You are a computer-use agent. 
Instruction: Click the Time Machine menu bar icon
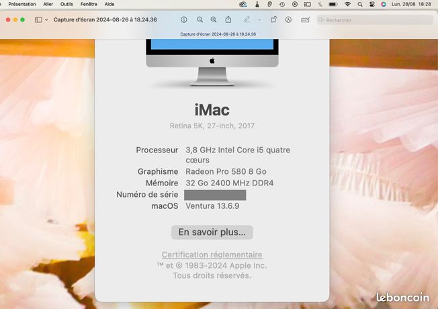[x=282, y=4]
